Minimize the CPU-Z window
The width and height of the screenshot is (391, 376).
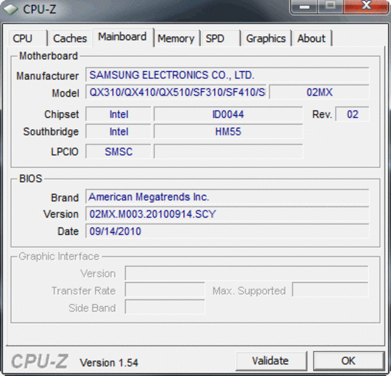(304, 7)
